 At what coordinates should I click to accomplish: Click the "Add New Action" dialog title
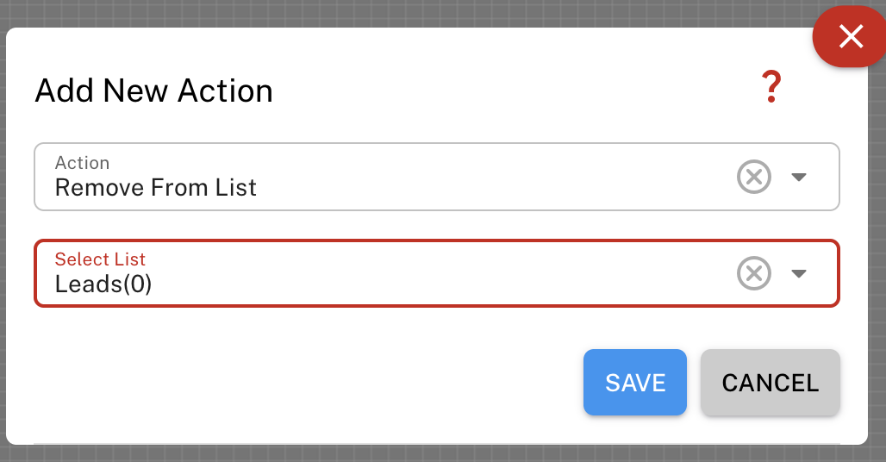tap(153, 91)
